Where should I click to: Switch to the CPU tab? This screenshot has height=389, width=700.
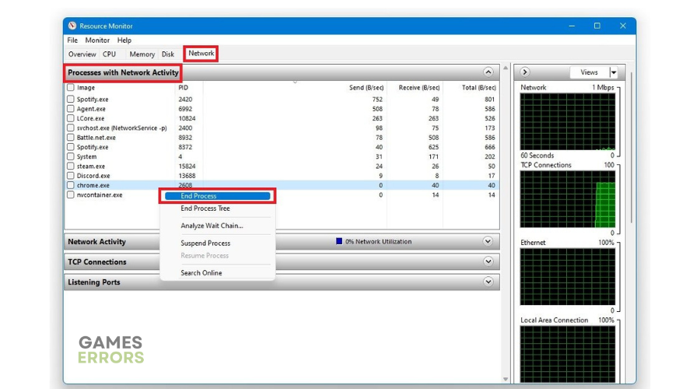pos(110,54)
